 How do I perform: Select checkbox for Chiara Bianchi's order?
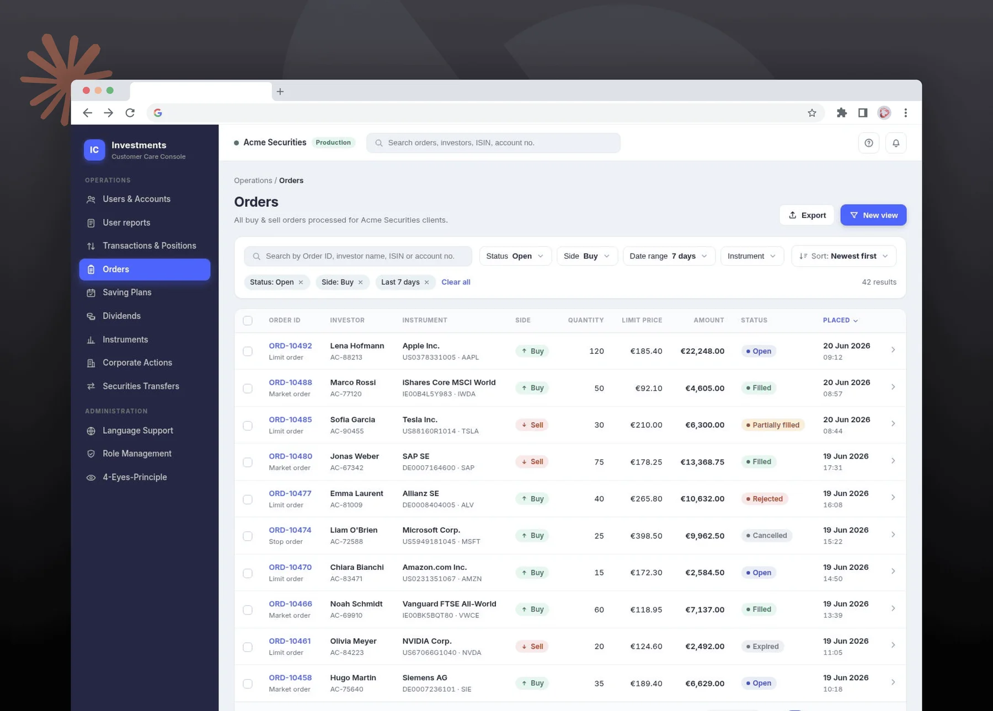coord(248,573)
